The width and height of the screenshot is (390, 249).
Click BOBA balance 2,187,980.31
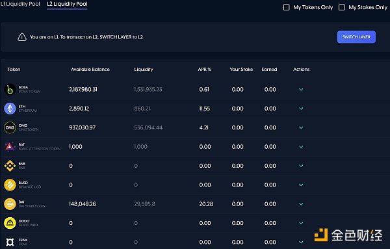pyautogui.click(x=83, y=90)
